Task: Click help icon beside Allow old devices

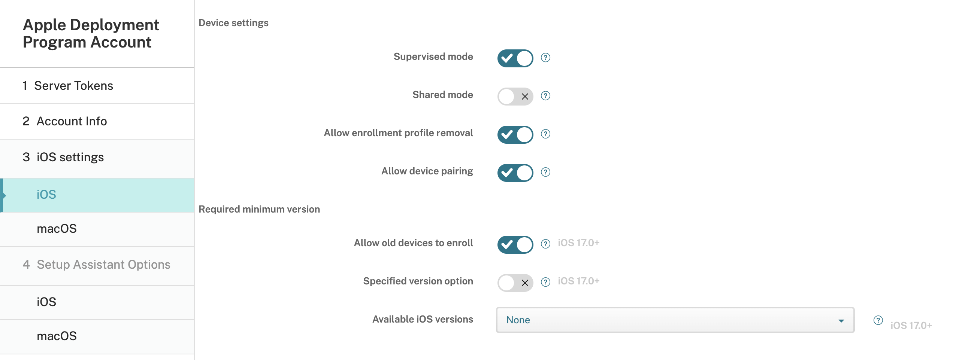Action: [545, 244]
